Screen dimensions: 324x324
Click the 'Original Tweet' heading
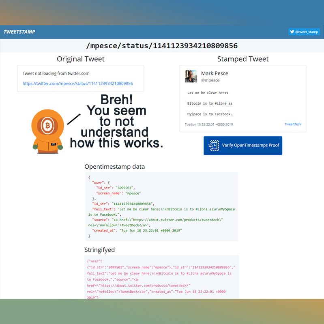pos(81,59)
